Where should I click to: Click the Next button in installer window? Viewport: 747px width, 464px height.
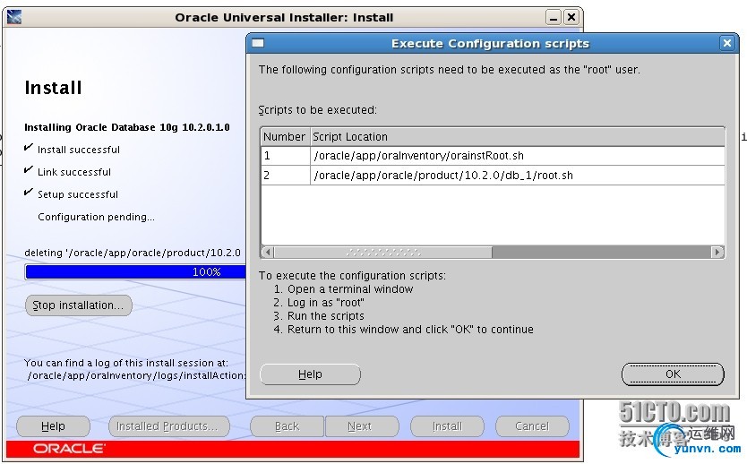(x=360, y=426)
